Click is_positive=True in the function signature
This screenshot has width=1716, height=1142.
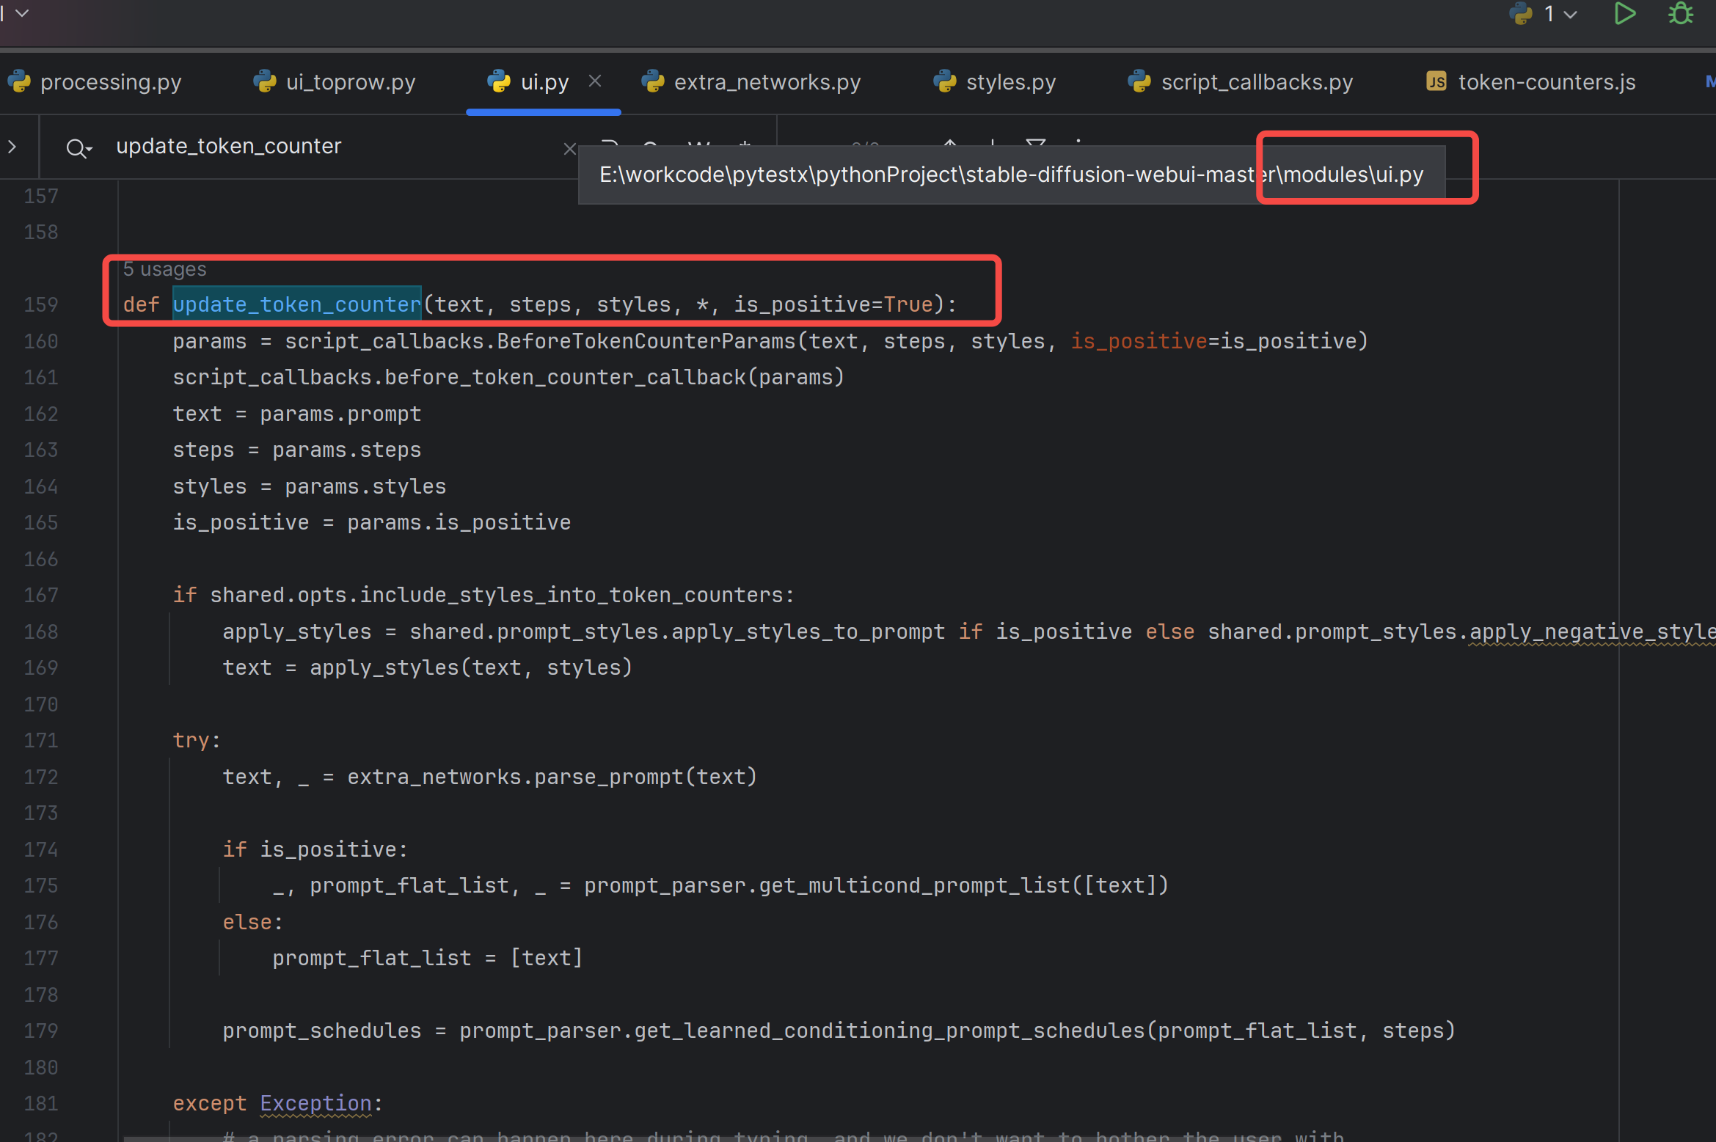tap(833, 304)
